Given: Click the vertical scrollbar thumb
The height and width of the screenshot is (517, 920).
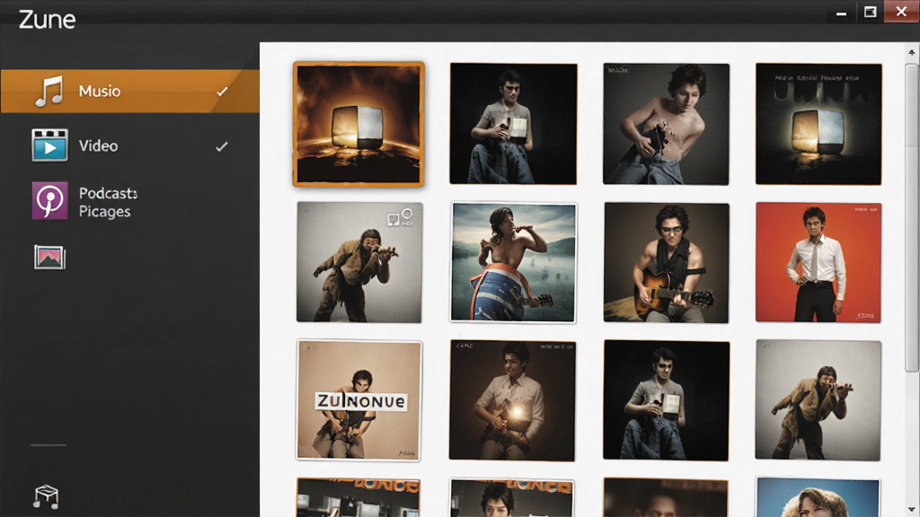Looking at the screenshot, I should coord(911,217).
